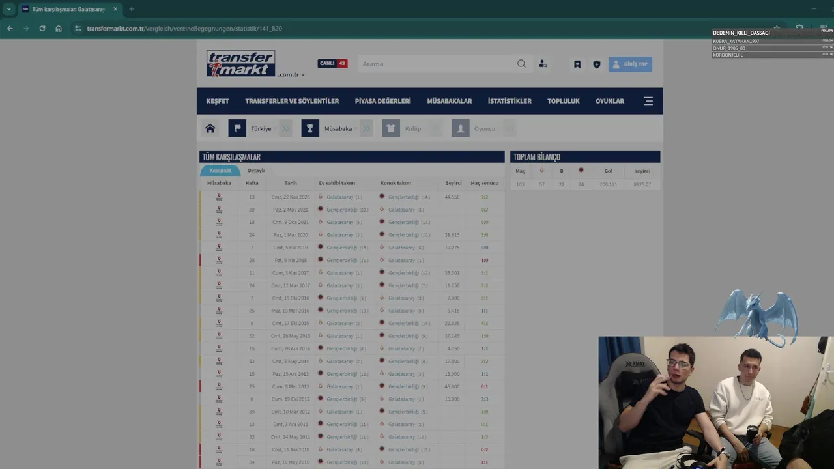The height and width of the screenshot is (469, 834).
Task: Click the jersey icon beside Kulüp
Action: (391, 128)
